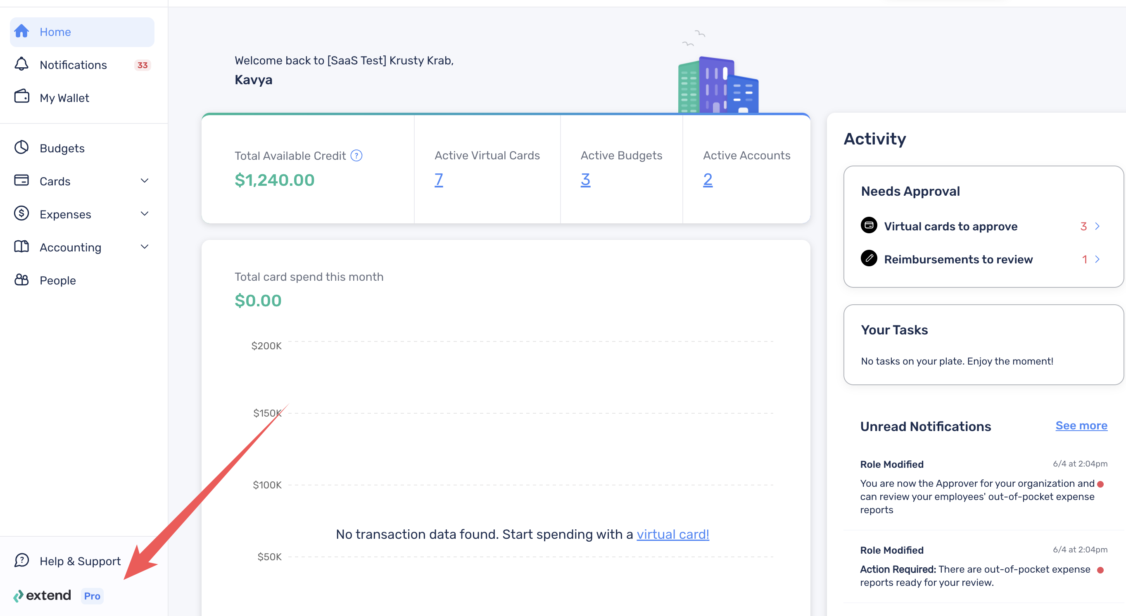
Task: Click Reimbursements to review
Action: pos(958,259)
